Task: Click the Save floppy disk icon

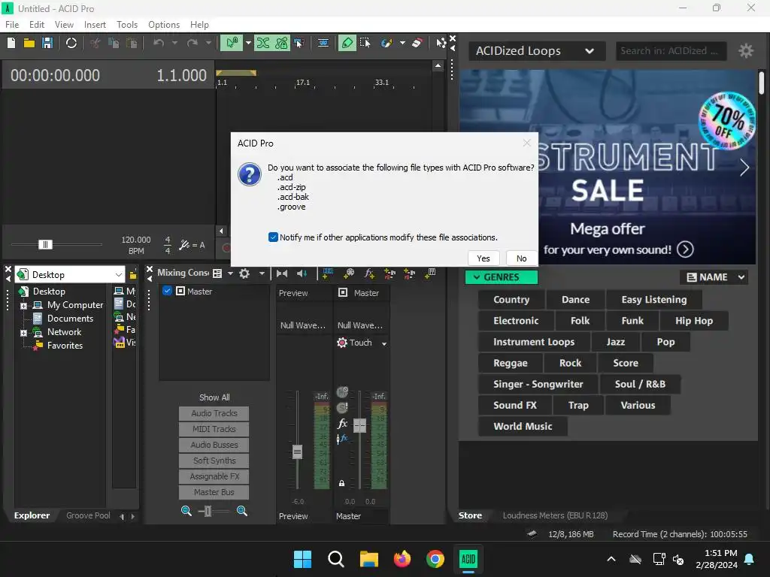Action: point(47,43)
